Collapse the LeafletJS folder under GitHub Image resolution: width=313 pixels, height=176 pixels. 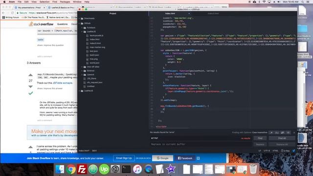point(89,31)
